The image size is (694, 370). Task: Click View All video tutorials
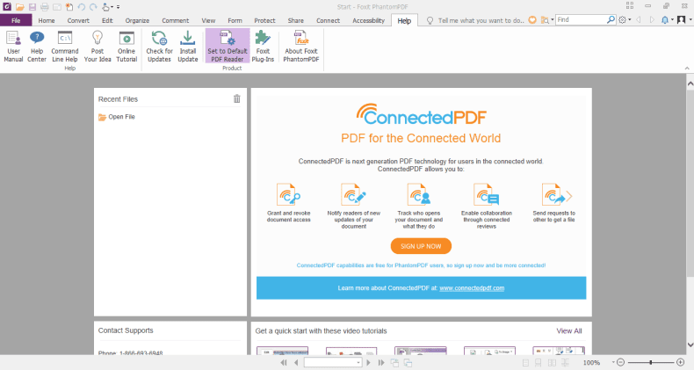(569, 330)
